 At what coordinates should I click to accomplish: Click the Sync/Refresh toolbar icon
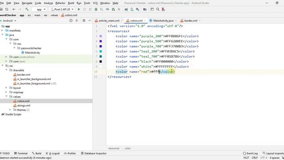[7, 9]
